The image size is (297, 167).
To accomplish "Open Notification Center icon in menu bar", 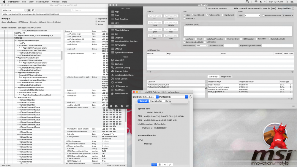I will point(292,2).
